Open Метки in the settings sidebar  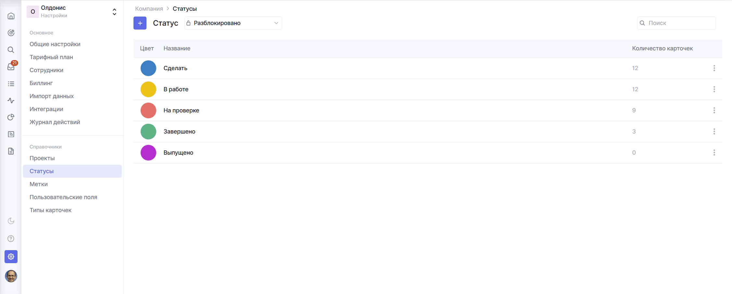click(39, 184)
